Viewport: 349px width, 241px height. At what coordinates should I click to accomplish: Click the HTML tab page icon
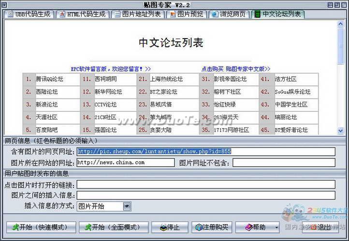62,14
